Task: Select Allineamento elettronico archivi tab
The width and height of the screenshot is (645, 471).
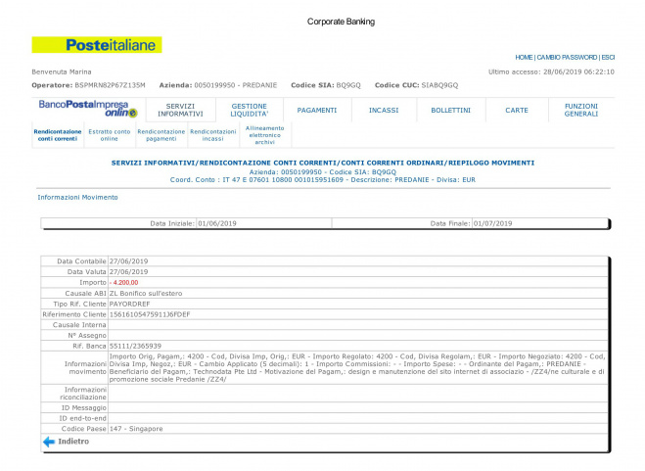Action: pos(265,135)
